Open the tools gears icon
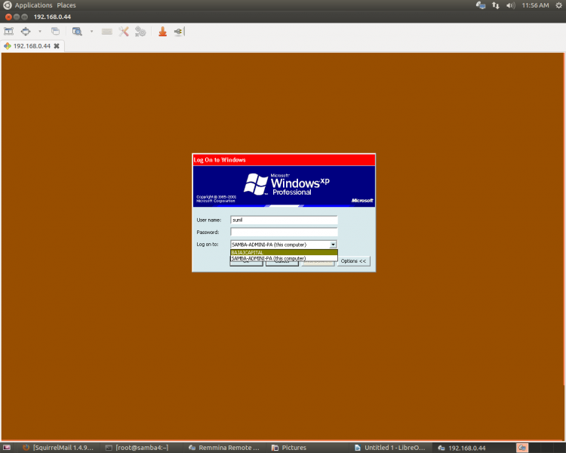The image size is (566, 453). (140, 32)
